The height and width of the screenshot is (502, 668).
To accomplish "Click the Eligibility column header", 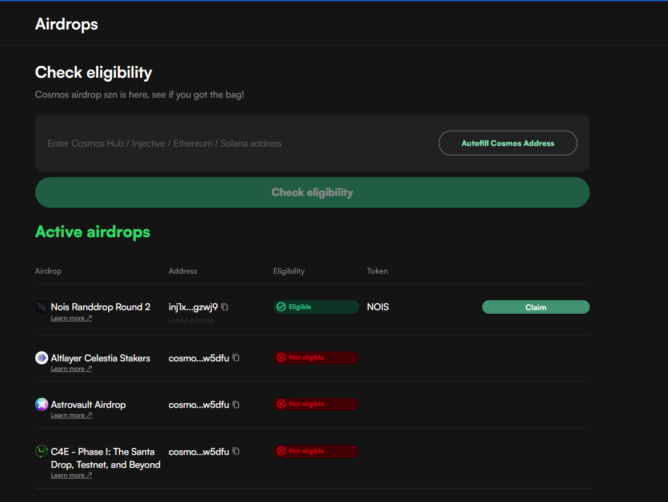I will [x=289, y=271].
